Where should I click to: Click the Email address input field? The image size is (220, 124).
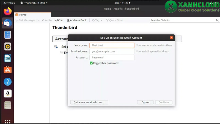click(x=112, y=52)
